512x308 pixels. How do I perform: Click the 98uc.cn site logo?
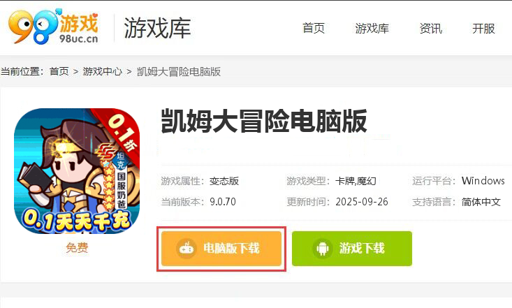[x=54, y=27]
